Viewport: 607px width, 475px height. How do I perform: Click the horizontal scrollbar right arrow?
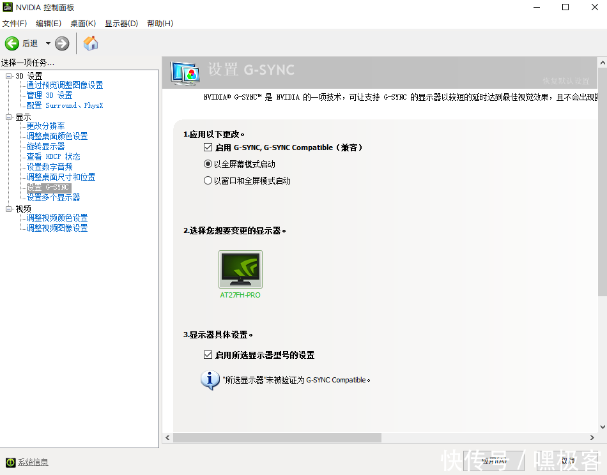[x=592, y=437]
